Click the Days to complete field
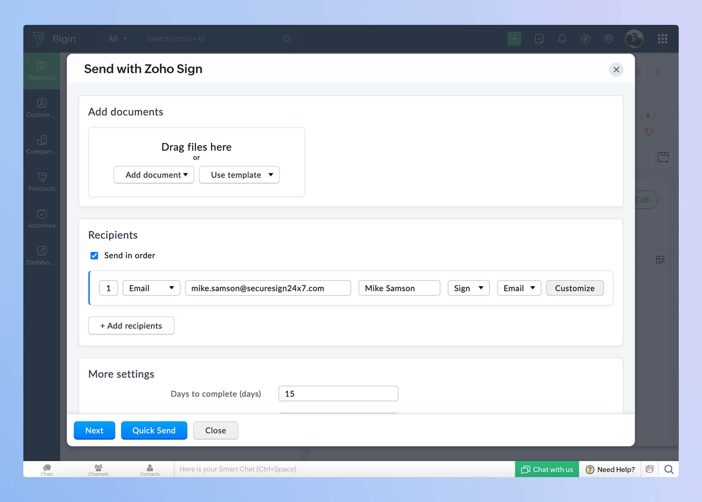702x502 pixels. click(338, 394)
